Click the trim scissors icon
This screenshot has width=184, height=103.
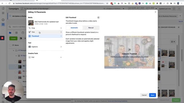pyautogui.click(x=30, y=32)
